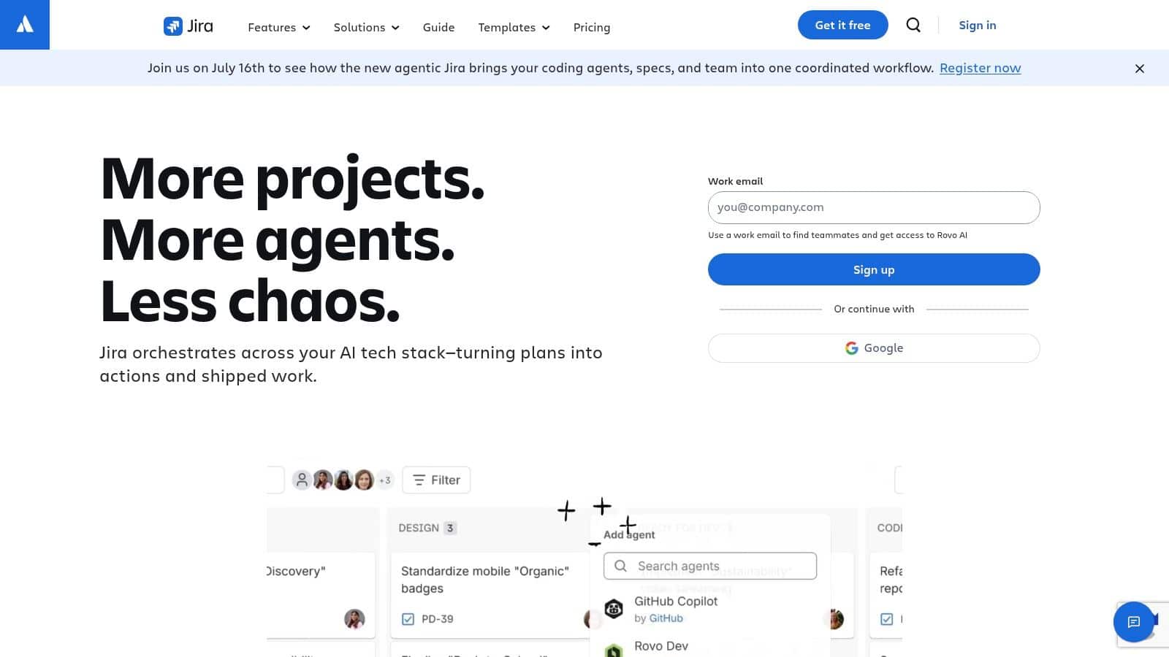
Task: Open the search magnifier icon
Action: pyautogui.click(x=913, y=25)
